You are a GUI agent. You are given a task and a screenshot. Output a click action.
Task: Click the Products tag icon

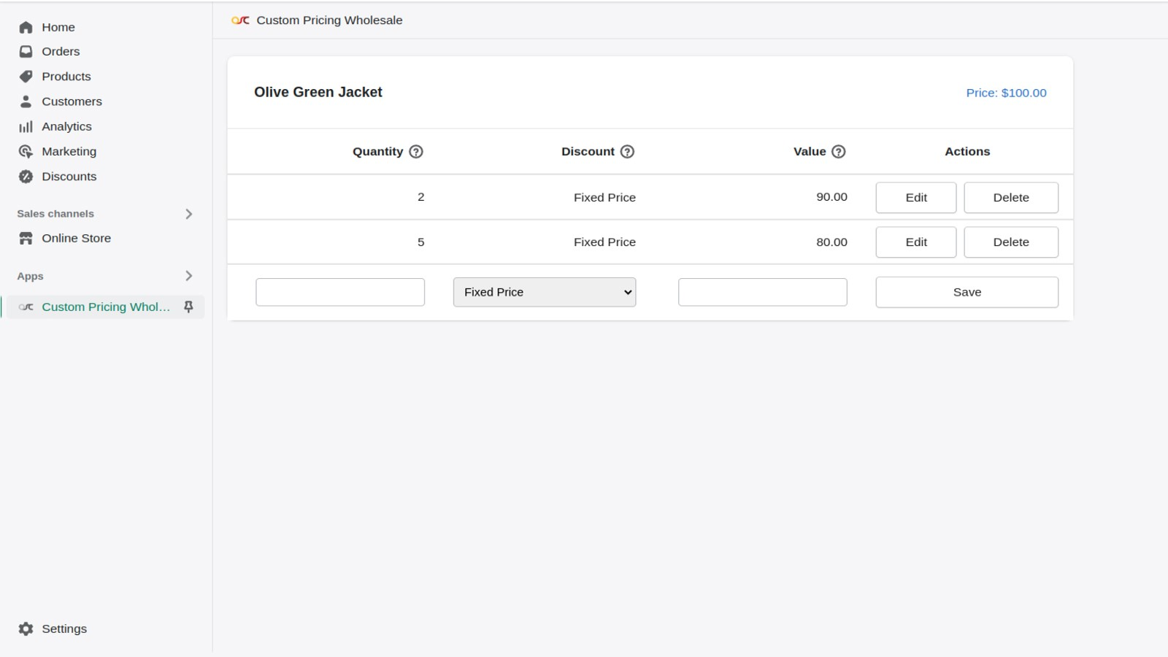pos(26,77)
